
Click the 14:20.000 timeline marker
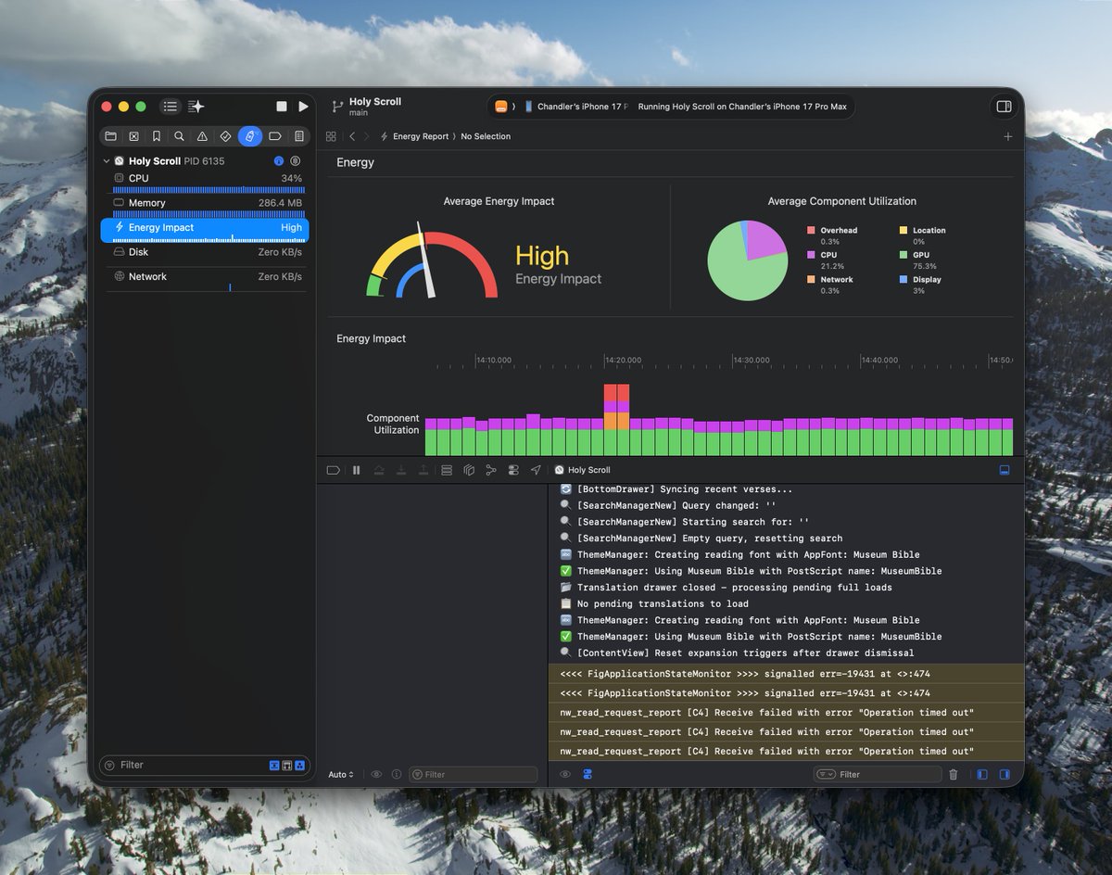point(623,361)
